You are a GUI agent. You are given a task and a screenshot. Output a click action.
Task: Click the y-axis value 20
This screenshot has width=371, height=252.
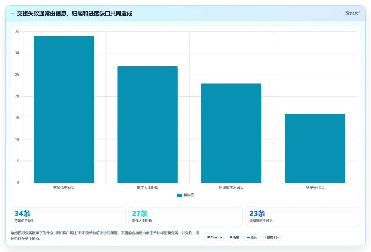pyautogui.click(x=17, y=96)
